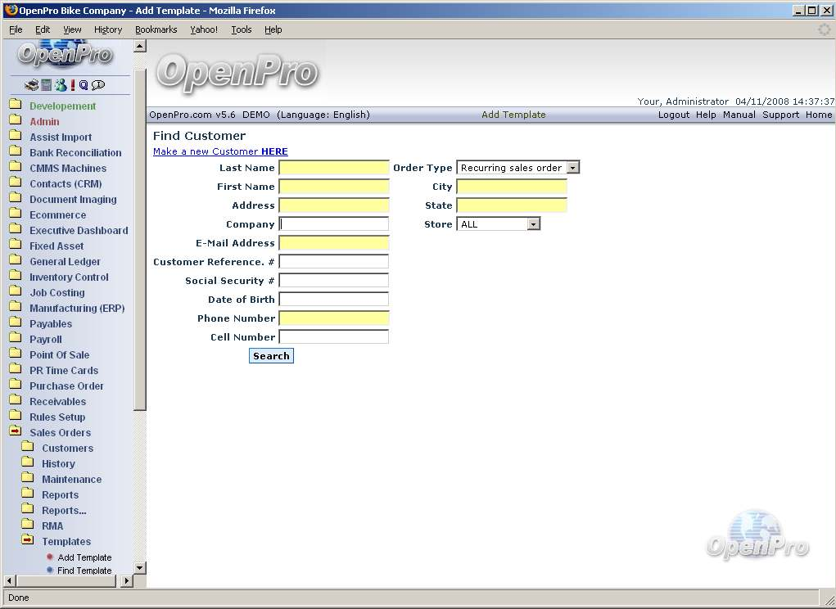
Task: Click the speech bubble info icon
Action: 98,85
